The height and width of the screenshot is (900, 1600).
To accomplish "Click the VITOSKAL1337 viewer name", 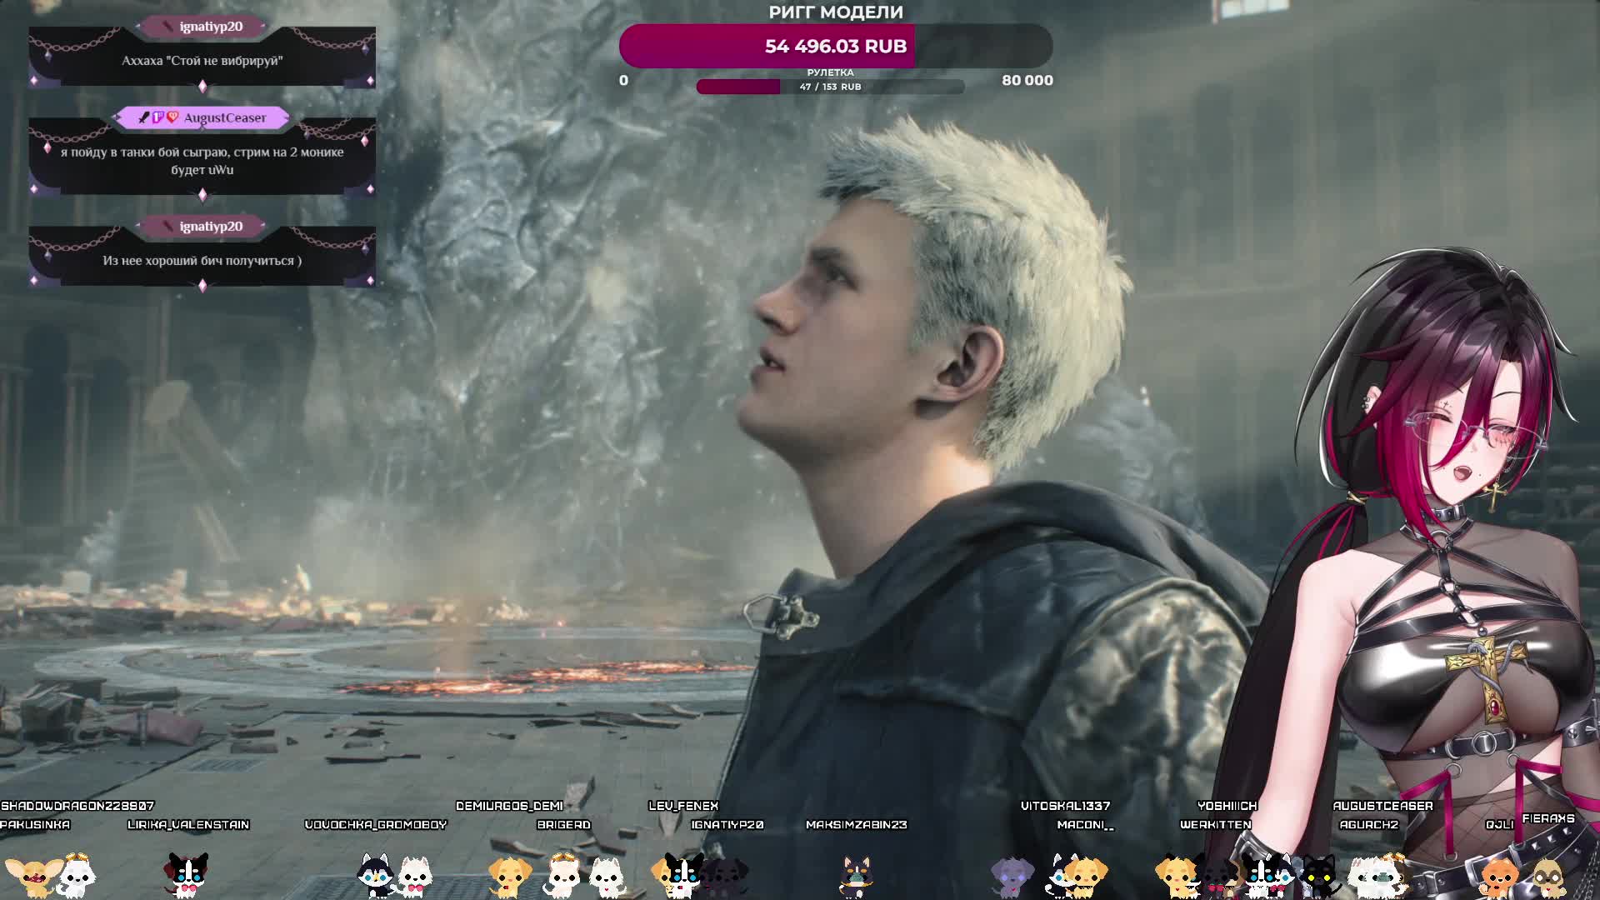I will (x=1065, y=806).
